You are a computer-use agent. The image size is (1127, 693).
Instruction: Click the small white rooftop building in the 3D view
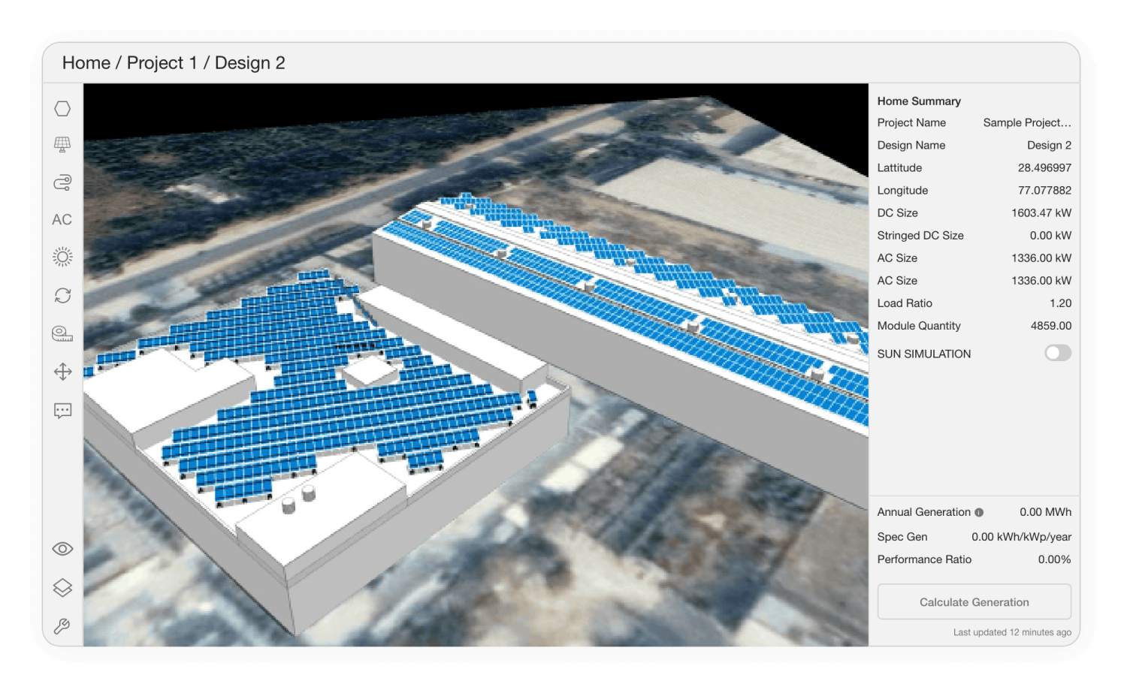[x=368, y=371]
